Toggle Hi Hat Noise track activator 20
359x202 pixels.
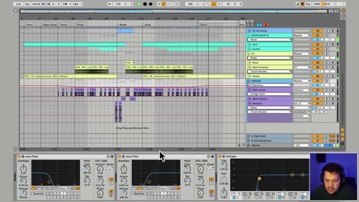coord(317,31)
